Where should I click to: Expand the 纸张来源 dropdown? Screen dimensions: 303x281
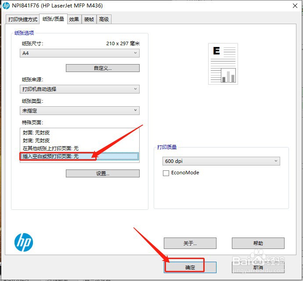coord(79,89)
